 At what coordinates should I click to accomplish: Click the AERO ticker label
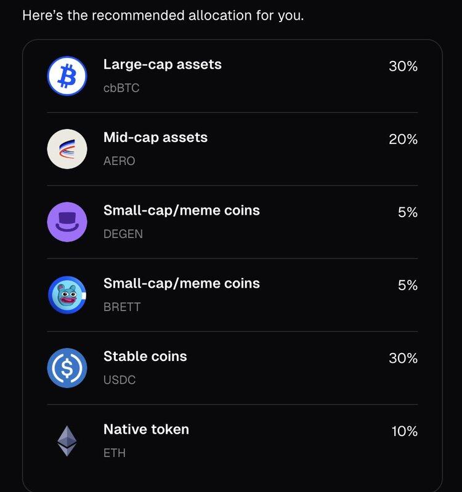pyautogui.click(x=119, y=161)
